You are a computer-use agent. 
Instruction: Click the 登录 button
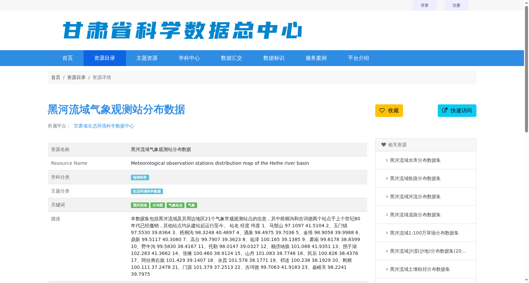(425, 5)
